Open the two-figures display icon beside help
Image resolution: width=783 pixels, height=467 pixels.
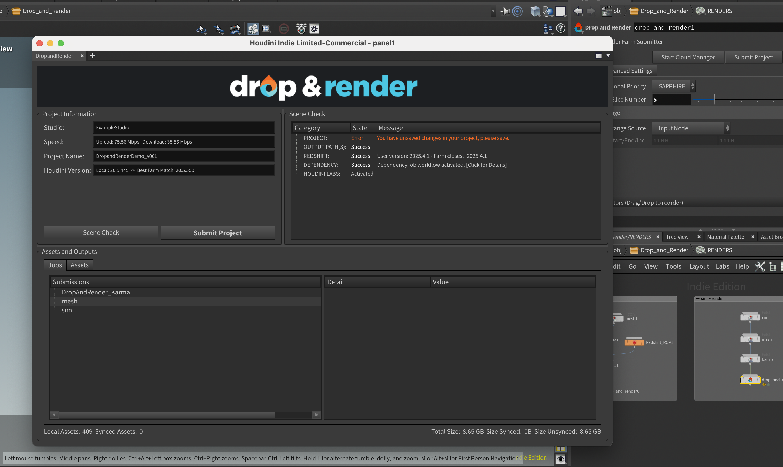548,29
